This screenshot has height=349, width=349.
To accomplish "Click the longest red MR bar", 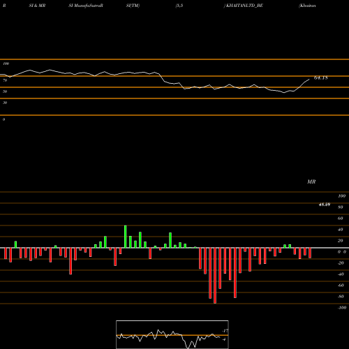I will click(x=215, y=276).
